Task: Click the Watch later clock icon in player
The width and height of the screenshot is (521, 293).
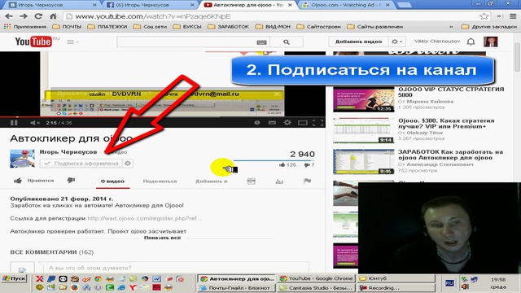Action: (257, 123)
